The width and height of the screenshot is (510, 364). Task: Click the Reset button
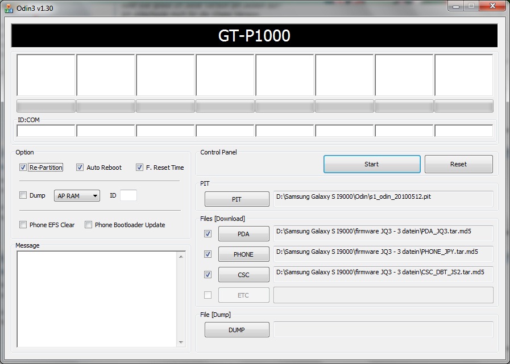point(459,164)
